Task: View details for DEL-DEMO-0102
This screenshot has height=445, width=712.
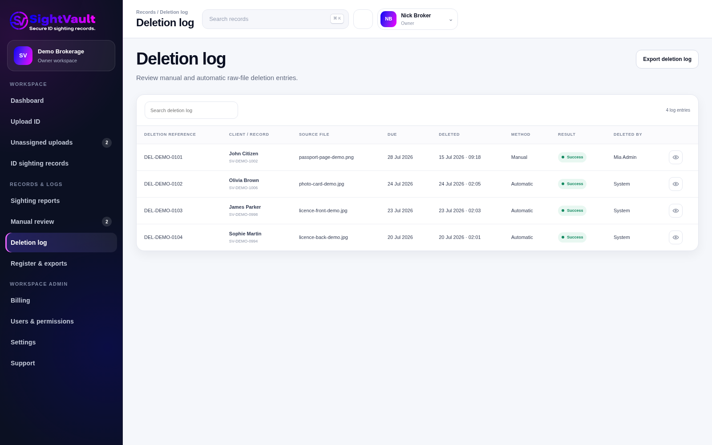Action: [676, 184]
